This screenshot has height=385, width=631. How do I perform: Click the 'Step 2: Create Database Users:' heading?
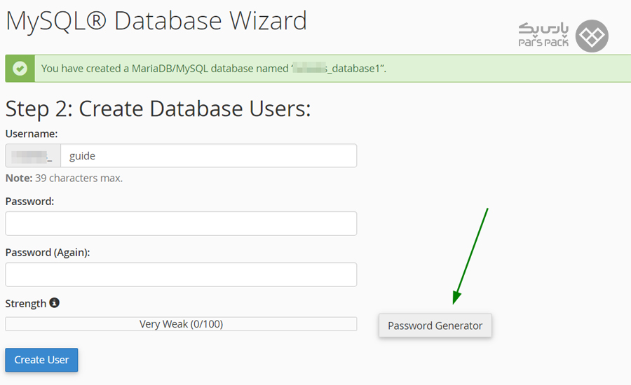click(x=158, y=109)
